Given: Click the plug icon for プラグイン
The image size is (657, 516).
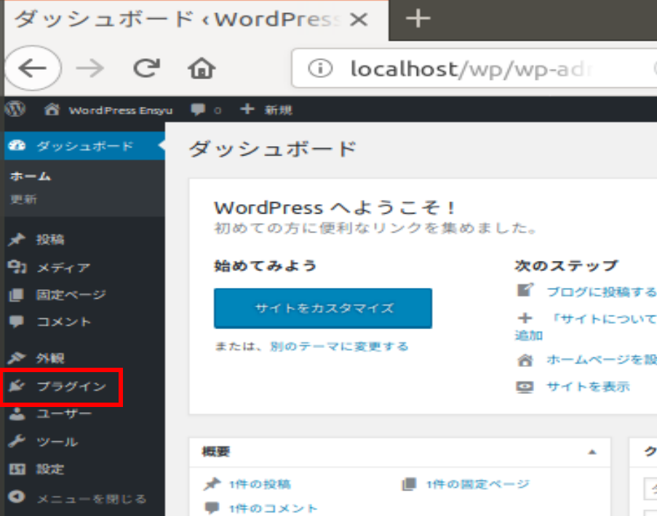Looking at the screenshot, I should pyautogui.click(x=17, y=386).
